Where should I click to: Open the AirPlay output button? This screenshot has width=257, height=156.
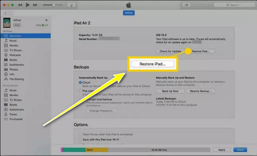click(72, 5)
